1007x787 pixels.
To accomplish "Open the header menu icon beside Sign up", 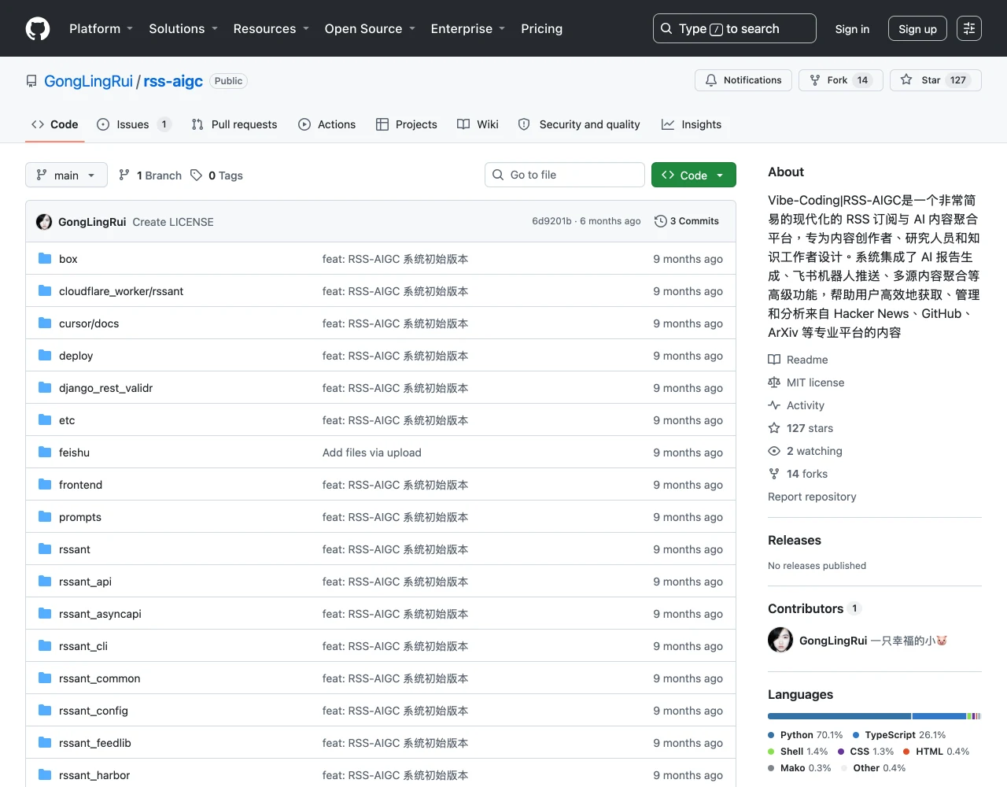I will pos(969,28).
